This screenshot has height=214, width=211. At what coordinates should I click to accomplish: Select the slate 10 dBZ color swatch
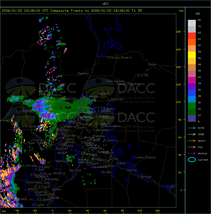192,118
